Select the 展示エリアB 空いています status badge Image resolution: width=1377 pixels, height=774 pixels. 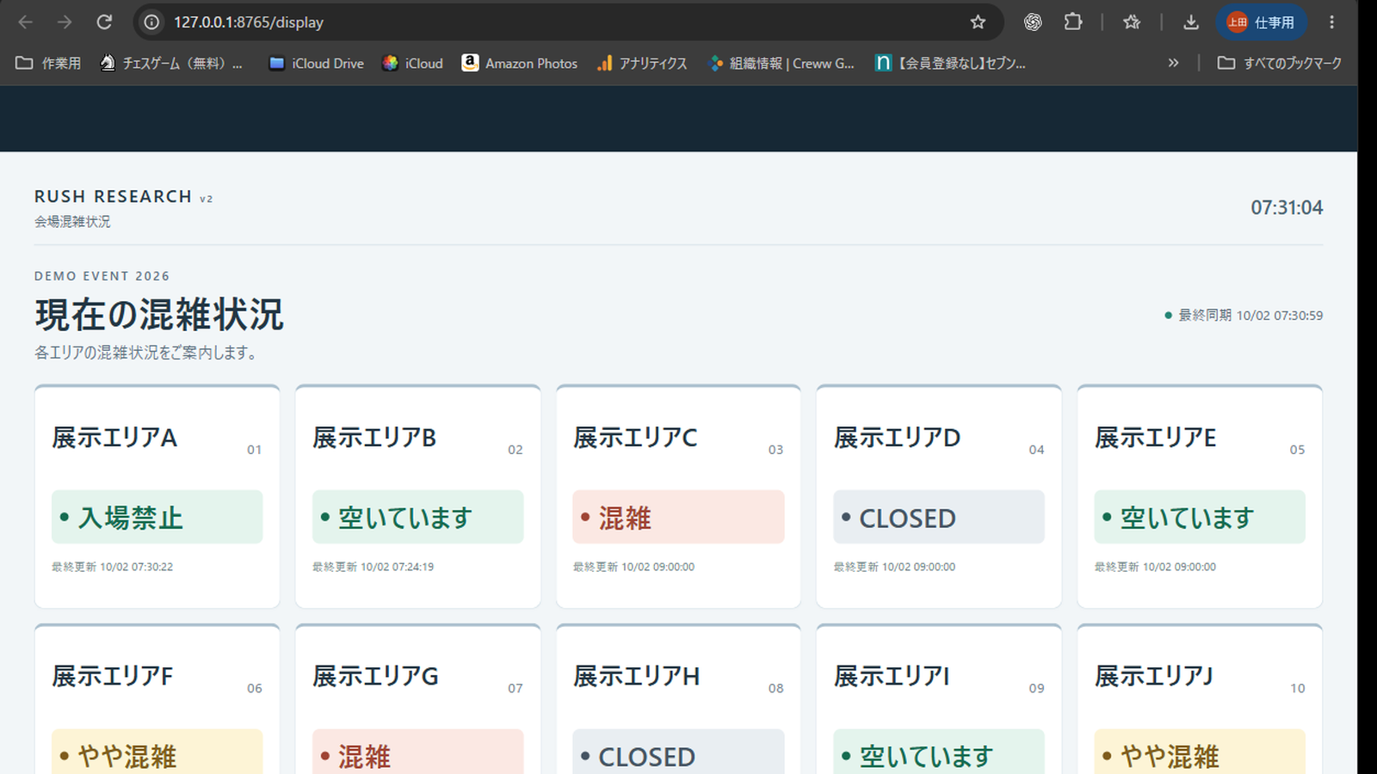[x=417, y=517]
